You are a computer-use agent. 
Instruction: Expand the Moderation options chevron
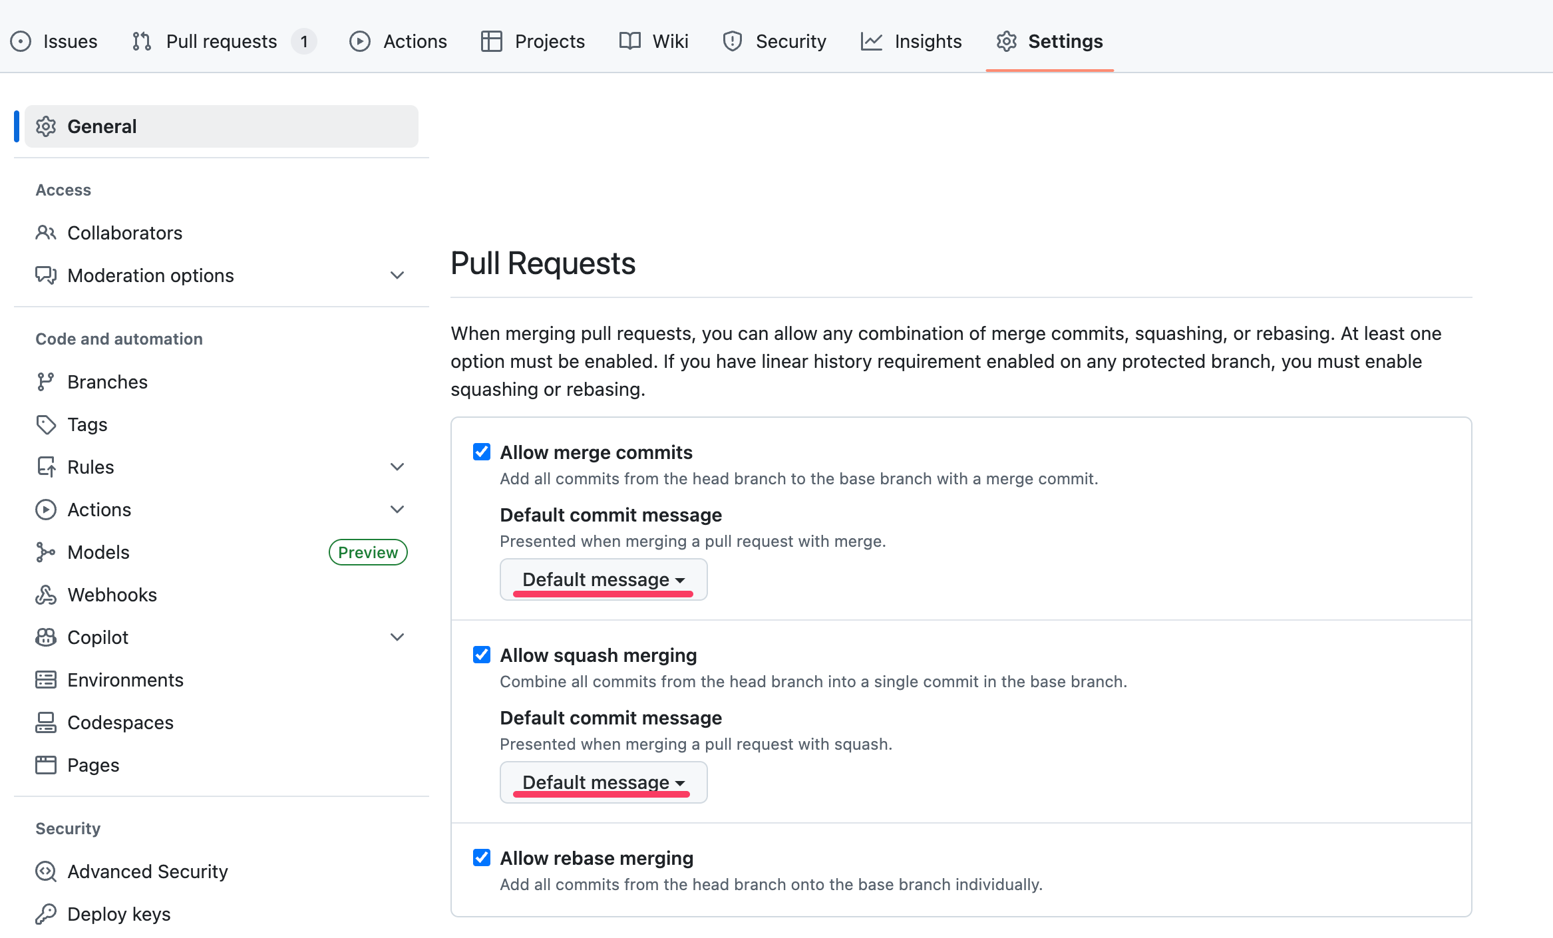point(397,275)
